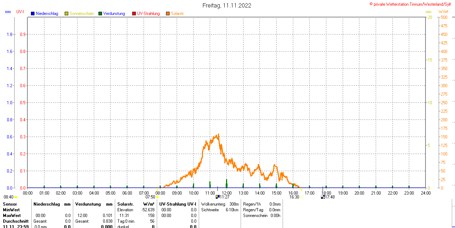Click the sun icon beside 08:40

(x=16, y=197)
